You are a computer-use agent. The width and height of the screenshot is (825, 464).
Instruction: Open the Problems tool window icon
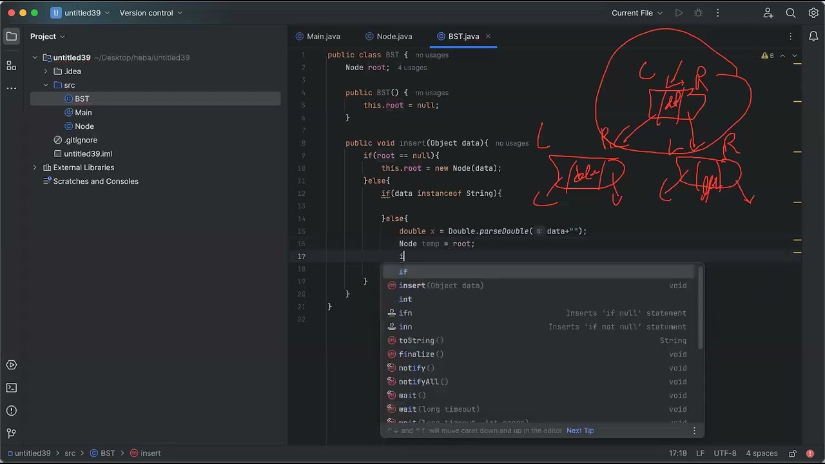coord(12,411)
